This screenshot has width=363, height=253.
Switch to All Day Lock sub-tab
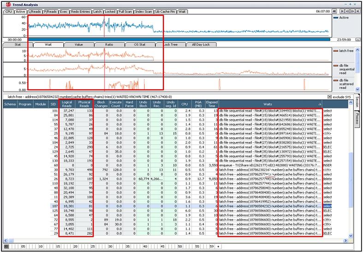(x=201, y=45)
